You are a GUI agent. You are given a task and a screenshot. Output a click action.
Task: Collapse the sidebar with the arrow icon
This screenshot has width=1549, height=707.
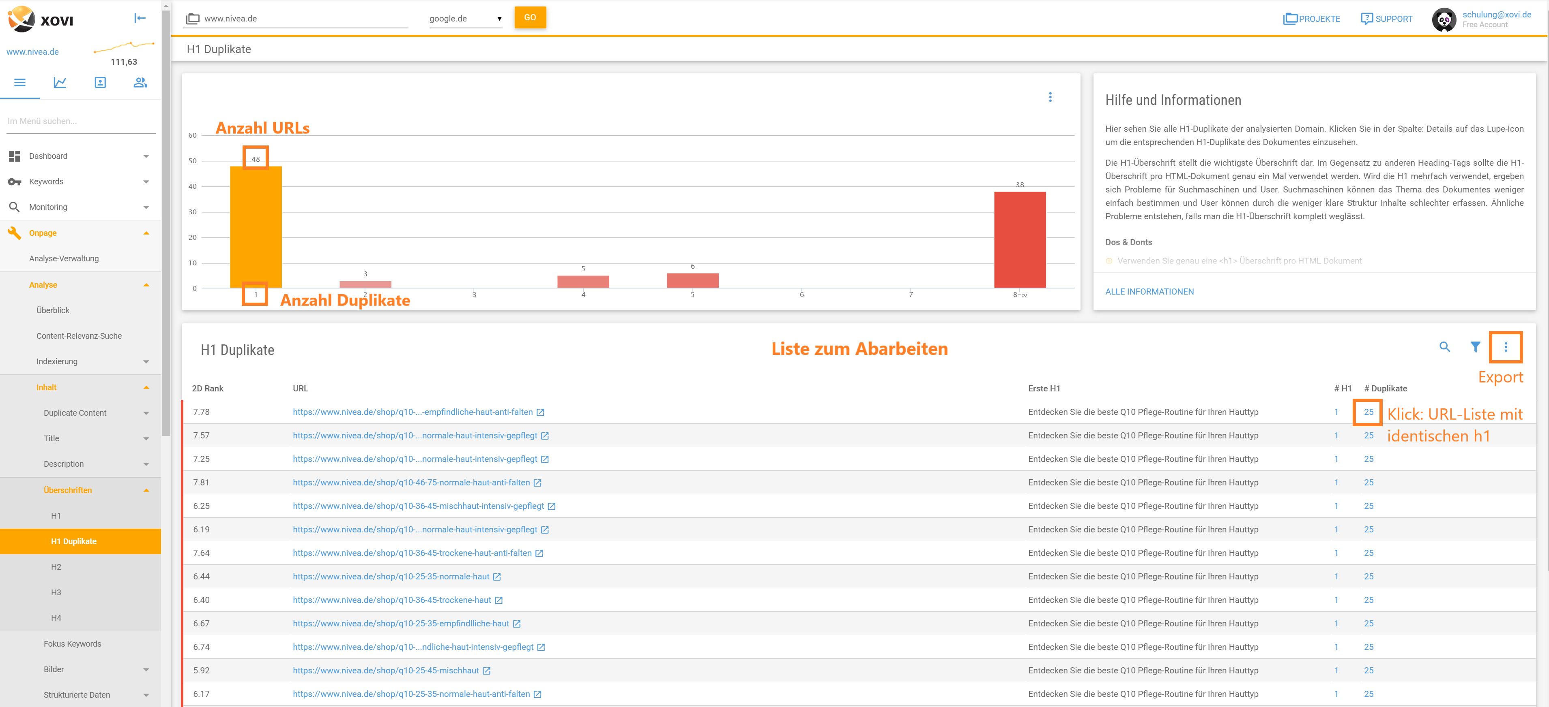[x=140, y=18]
